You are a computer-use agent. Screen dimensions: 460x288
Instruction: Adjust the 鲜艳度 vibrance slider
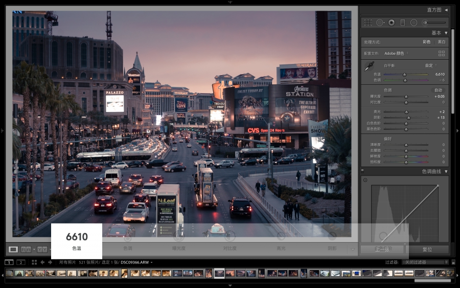coord(406,157)
